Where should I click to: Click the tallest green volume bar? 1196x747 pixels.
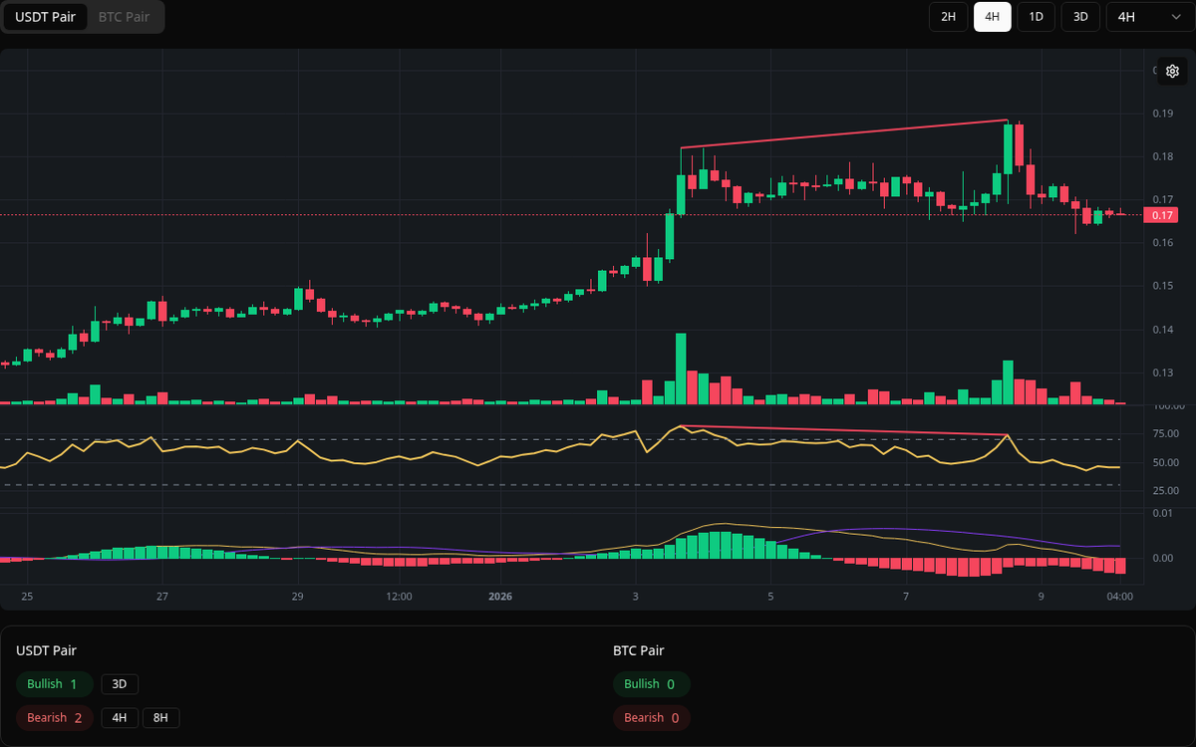click(680, 369)
